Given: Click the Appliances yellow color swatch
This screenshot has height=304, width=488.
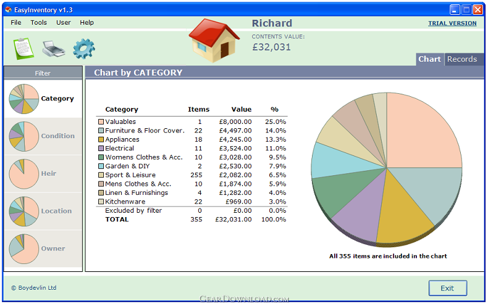Looking at the screenshot, I should click(x=101, y=139).
